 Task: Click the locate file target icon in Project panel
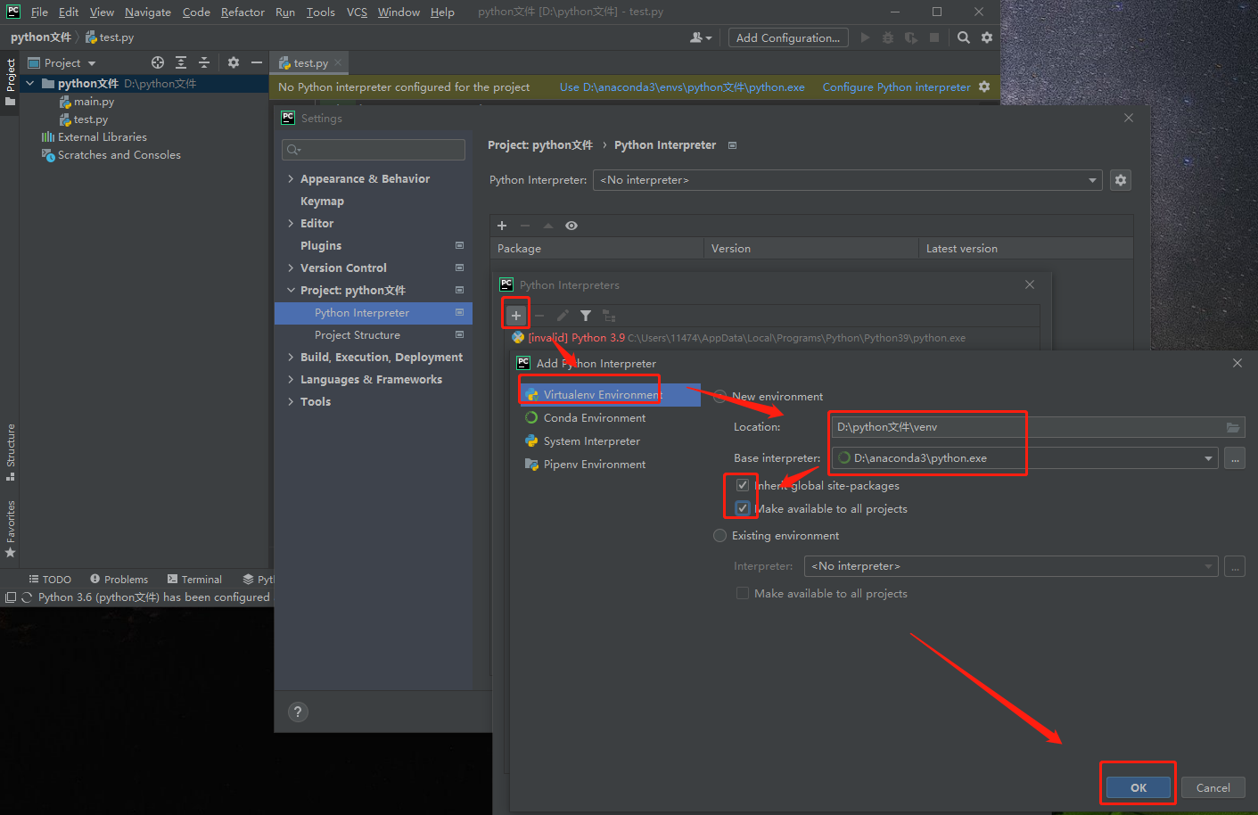(x=158, y=62)
